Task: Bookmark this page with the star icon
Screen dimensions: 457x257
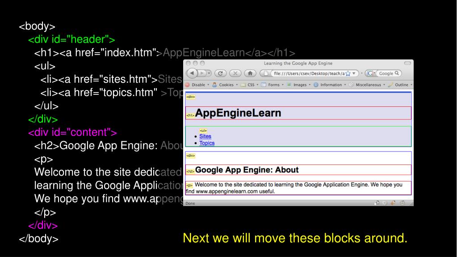Action: [x=348, y=73]
